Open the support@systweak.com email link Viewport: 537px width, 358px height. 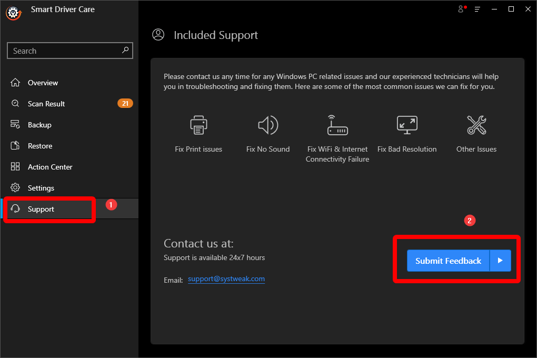pos(226,279)
